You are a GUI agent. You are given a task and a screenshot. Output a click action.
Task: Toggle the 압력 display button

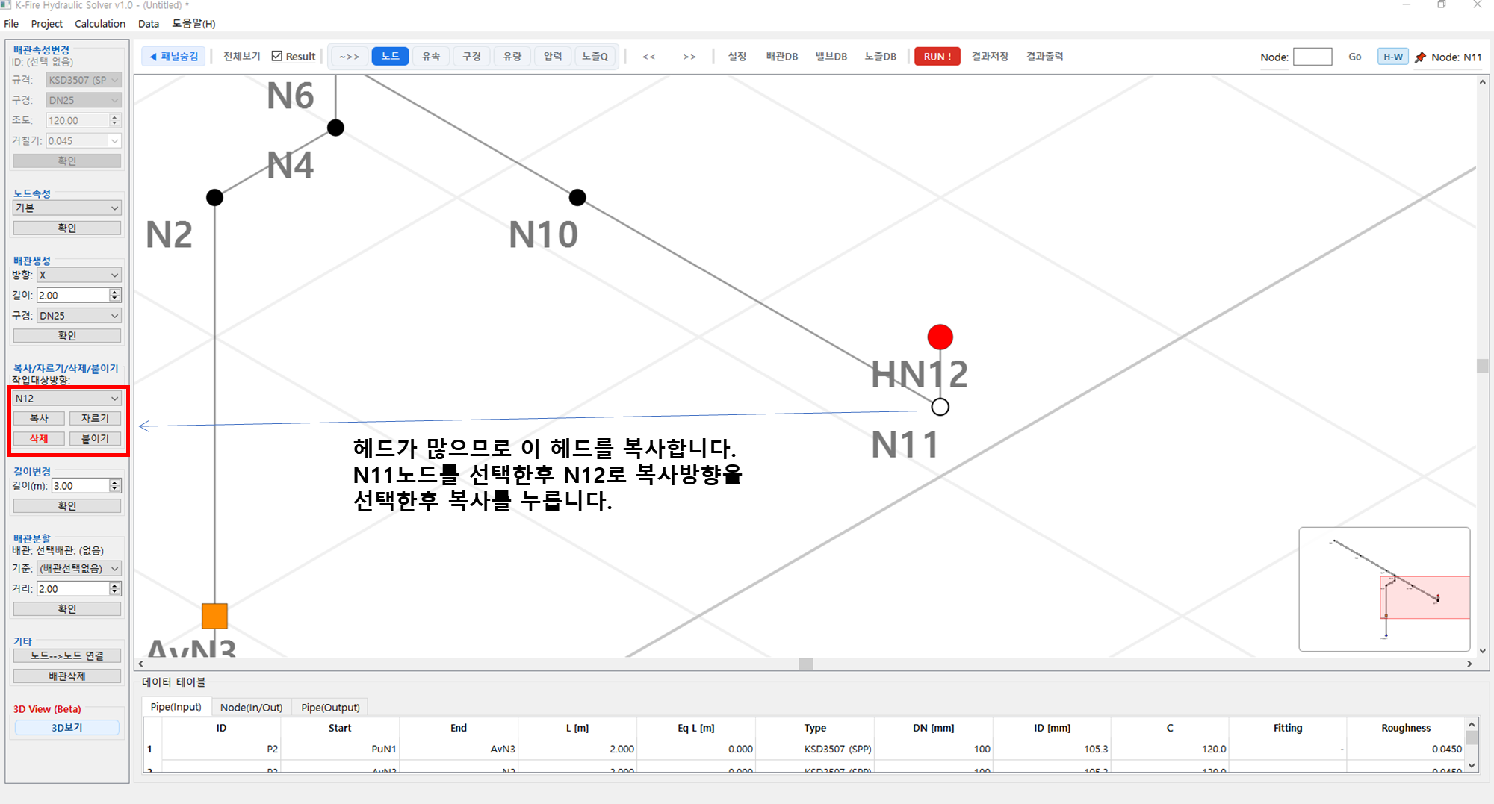(x=553, y=56)
